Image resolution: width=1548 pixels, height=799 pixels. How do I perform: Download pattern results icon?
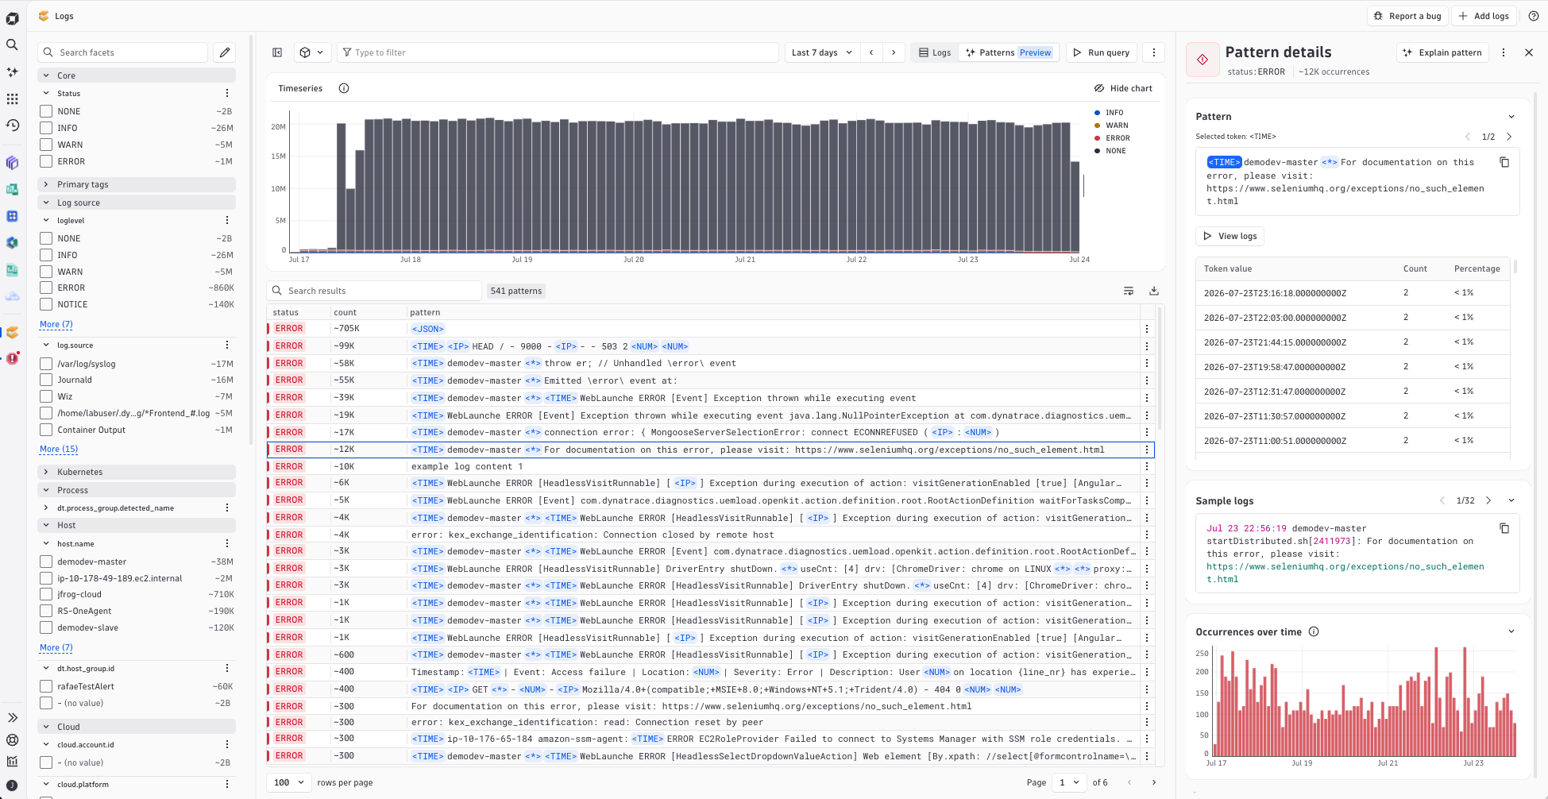[1154, 291]
